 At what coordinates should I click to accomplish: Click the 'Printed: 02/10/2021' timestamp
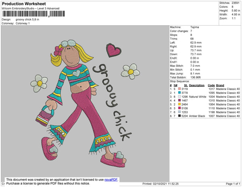(161, 184)
